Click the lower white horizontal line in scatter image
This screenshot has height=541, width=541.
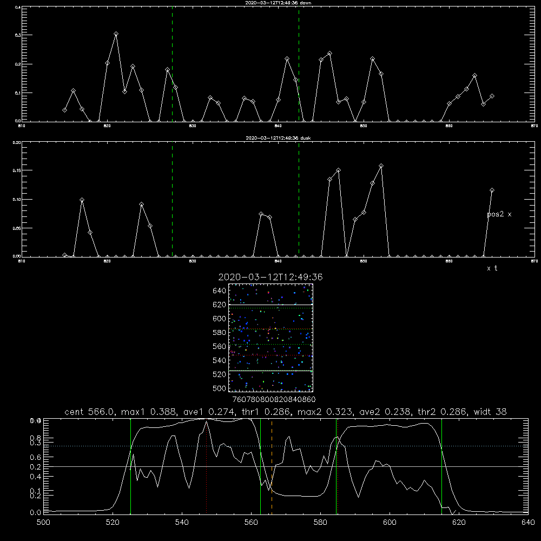(x=271, y=371)
